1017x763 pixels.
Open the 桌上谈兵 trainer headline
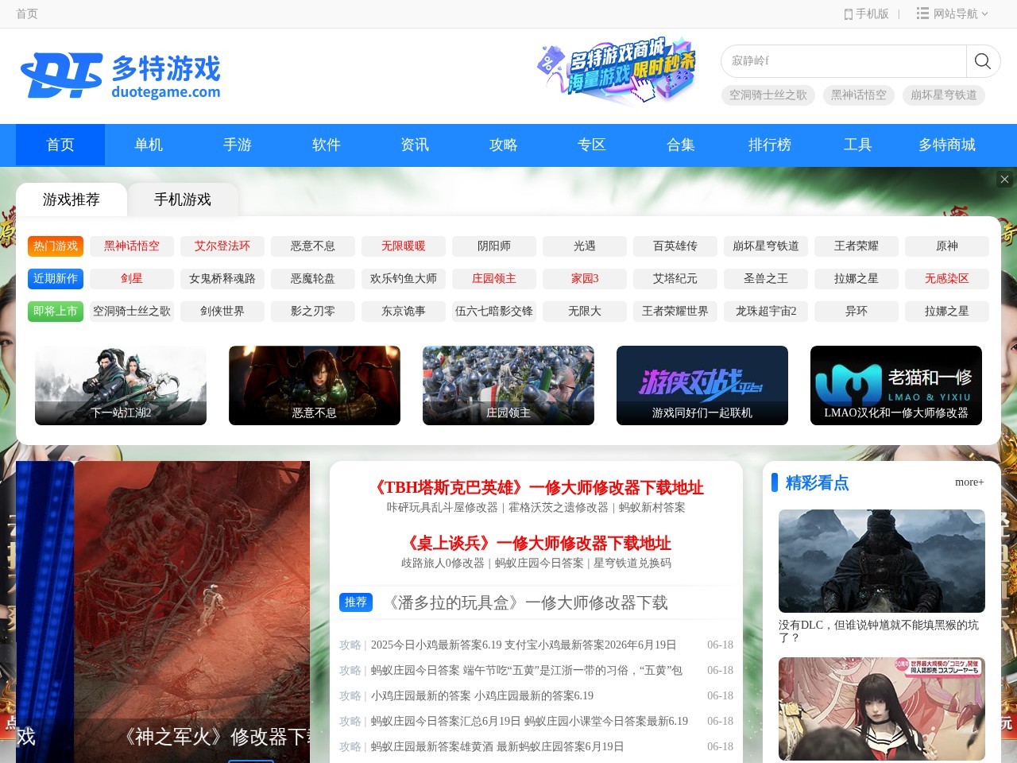[x=537, y=544]
